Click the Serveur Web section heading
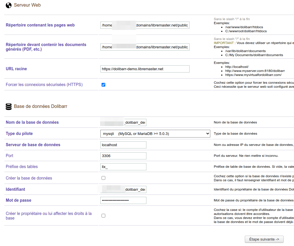This screenshot has height=246, width=294. (x=27, y=5)
